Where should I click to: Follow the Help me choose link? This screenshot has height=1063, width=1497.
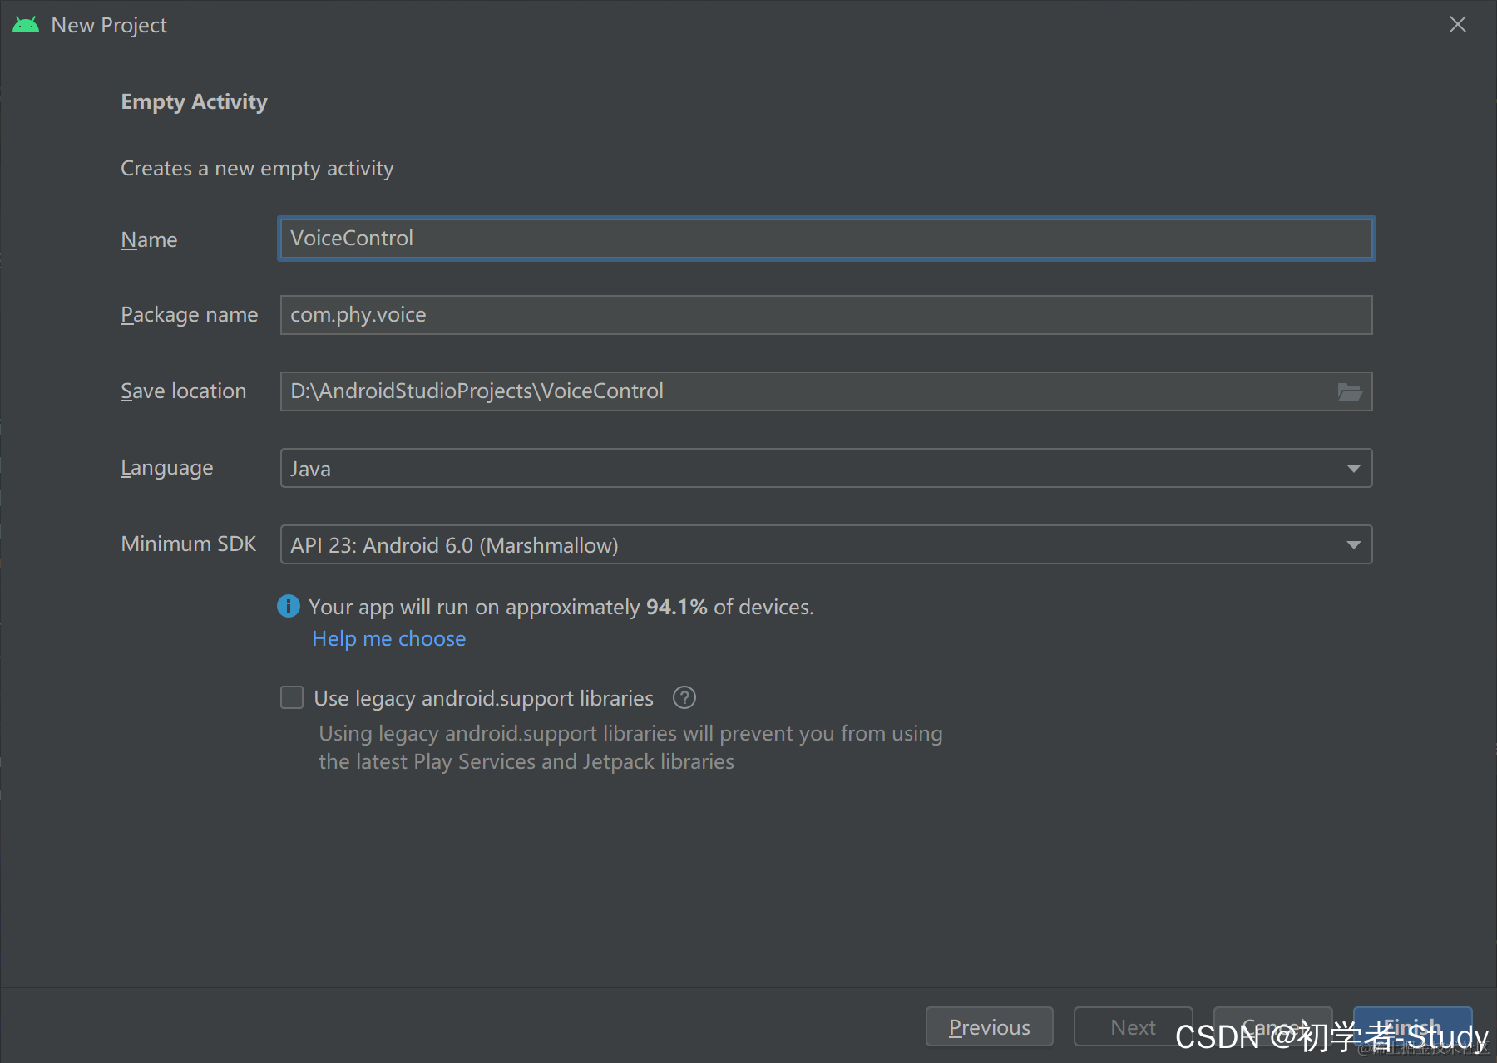[388, 638]
